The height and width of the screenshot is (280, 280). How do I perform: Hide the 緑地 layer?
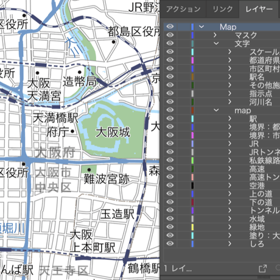coord(170,226)
